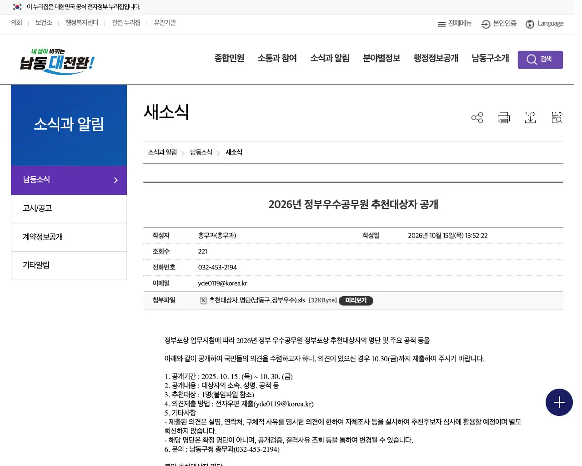Download 추천대상자_명단 xls attachment
This screenshot has width=582, height=466.
pyautogui.click(x=257, y=300)
